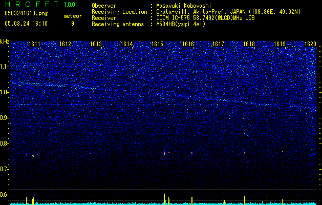Click the 1620 time axis label
The width and height of the screenshot is (322, 205).
[x=310, y=44]
